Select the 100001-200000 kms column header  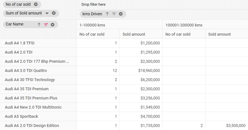205,25
